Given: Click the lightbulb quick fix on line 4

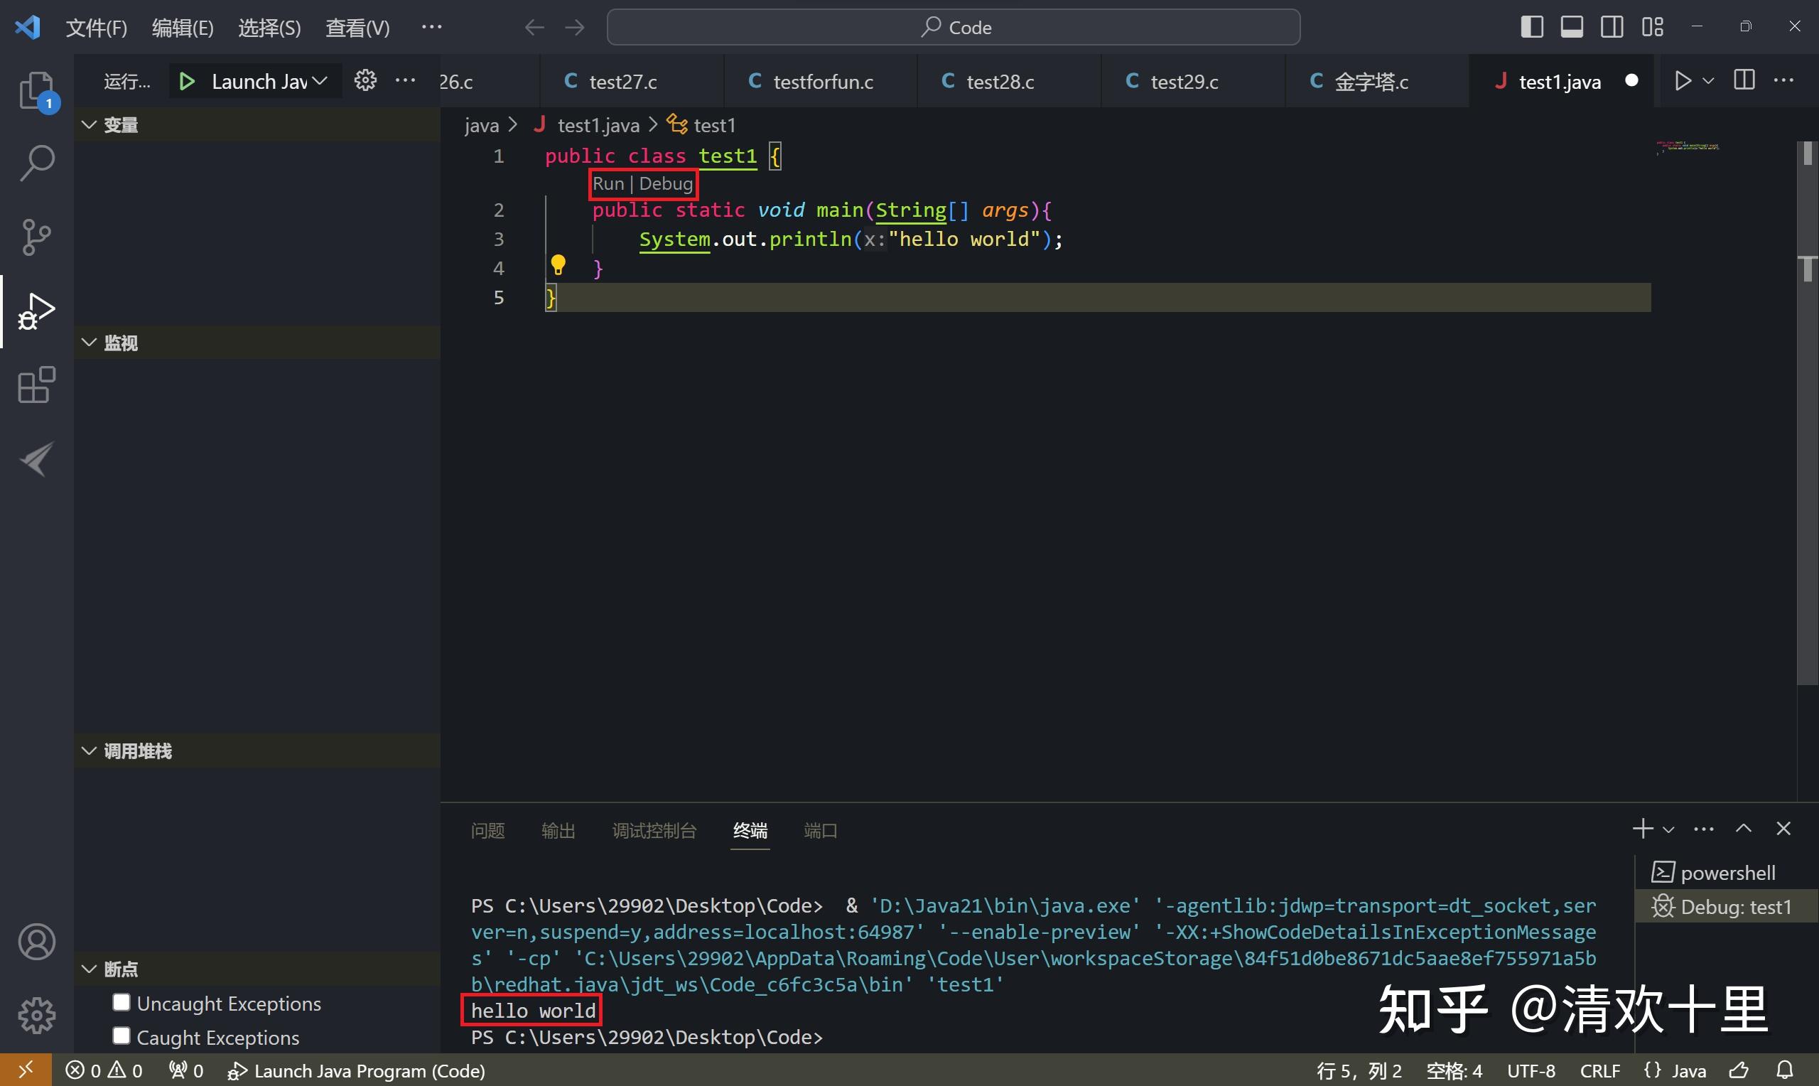Looking at the screenshot, I should (558, 265).
